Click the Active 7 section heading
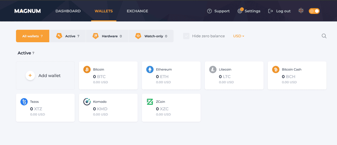Image resolution: width=337 pixels, height=145 pixels. [x=26, y=53]
